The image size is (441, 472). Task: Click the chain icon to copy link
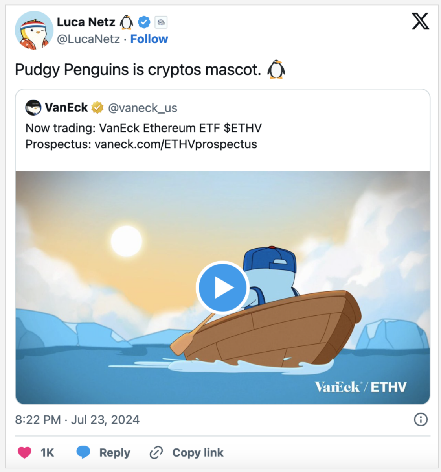pyautogui.click(x=156, y=453)
